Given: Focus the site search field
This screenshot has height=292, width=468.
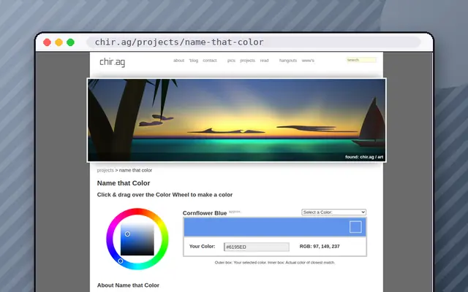Looking at the screenshot, I should pyautogui.click(x=361, y=60).
